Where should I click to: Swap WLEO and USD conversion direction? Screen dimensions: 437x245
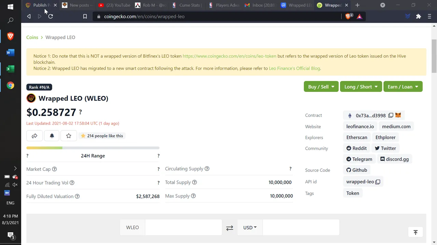coord(230,228)
